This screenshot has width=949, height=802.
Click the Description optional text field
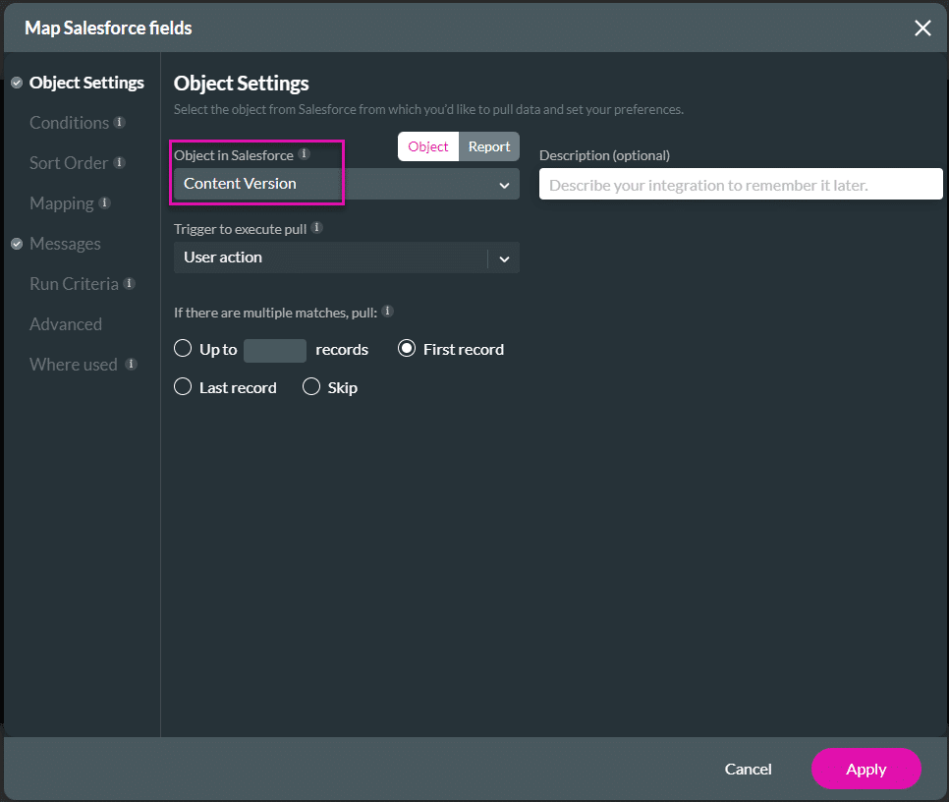(x=739, y=184)
